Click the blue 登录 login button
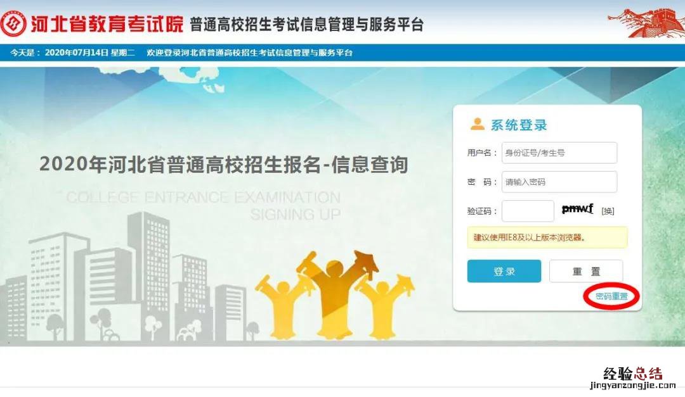685x397 pixels. pyautogui.click(x=504, y=272)
